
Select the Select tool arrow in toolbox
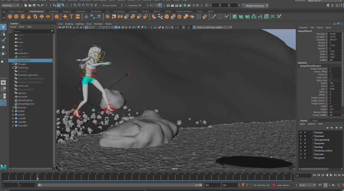point(3,27)
